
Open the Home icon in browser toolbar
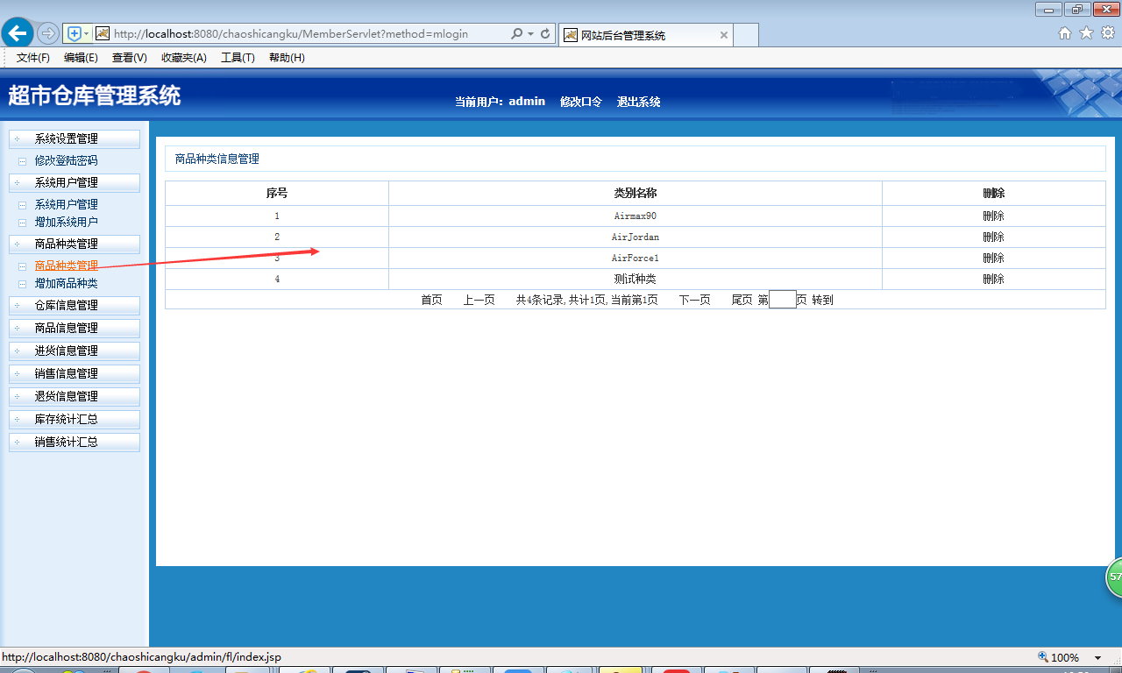coord(1065,33)
